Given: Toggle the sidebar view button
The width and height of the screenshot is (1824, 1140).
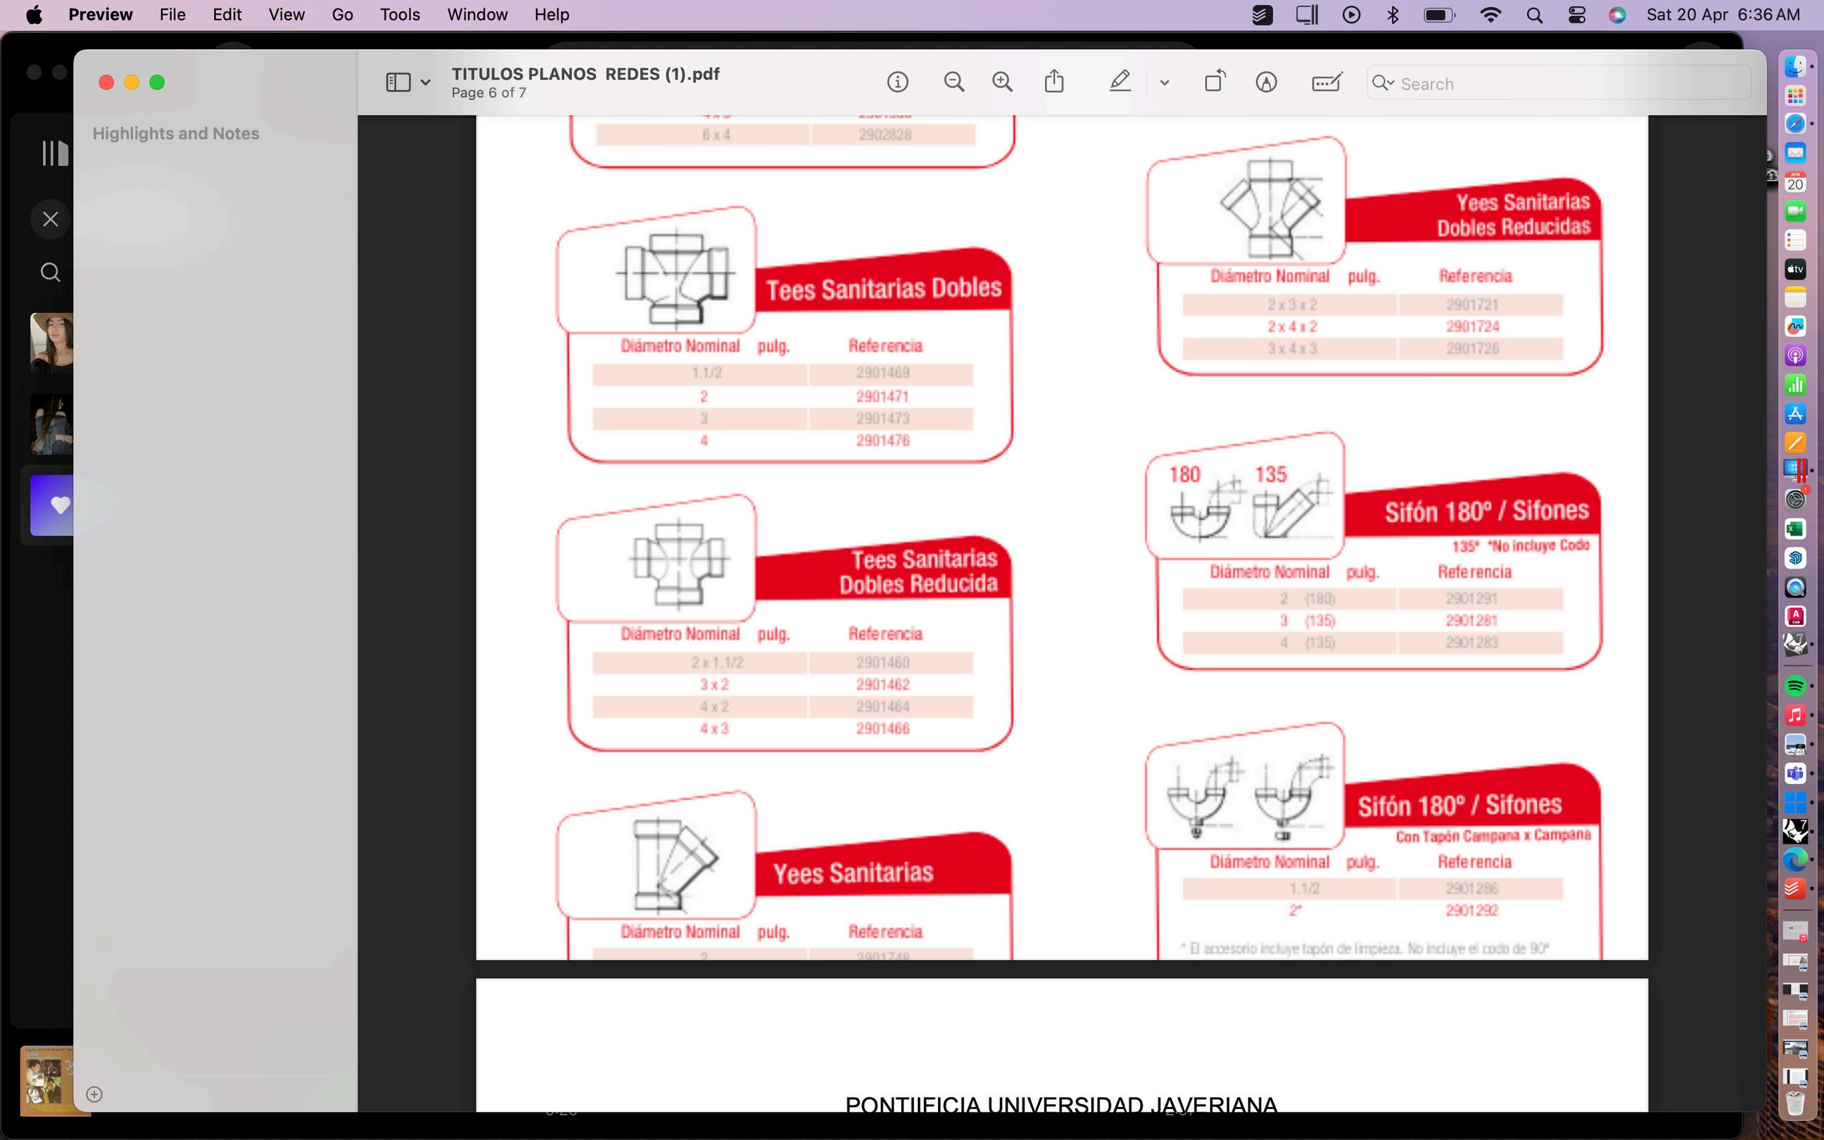Looking at the screenshot, I should [x=398, y=82].
